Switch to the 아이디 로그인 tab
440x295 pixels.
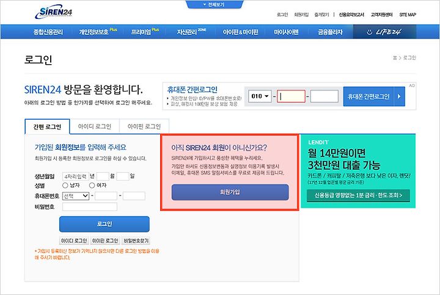[x=95, y=126]
